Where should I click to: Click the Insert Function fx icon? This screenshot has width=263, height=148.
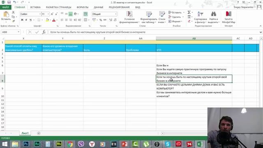coord(44,32)
